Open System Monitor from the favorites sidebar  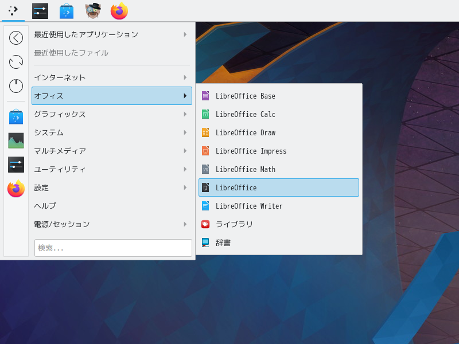(x=16, y=140)
